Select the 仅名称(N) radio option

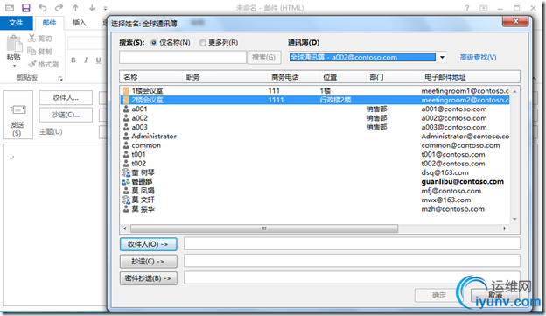[154, 43]
